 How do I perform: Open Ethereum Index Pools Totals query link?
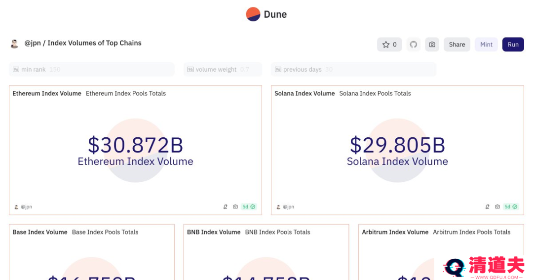pyautogui.click(x=126, y=93)
